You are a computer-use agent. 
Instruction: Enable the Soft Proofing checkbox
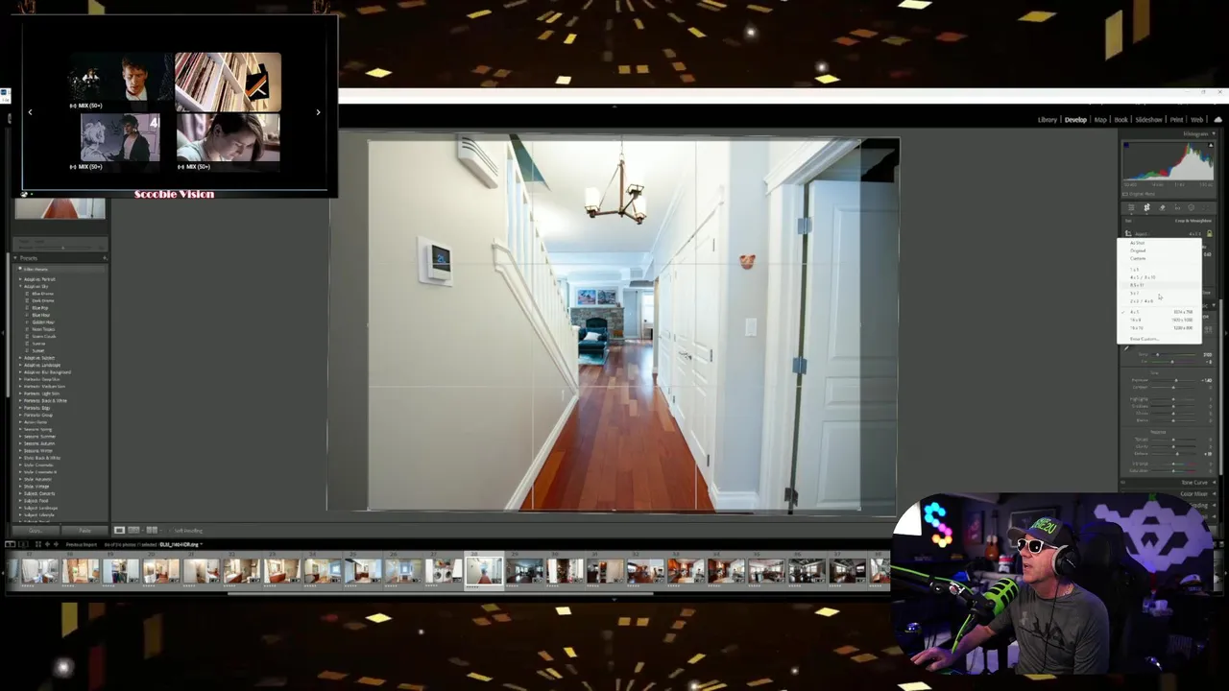pos(170,530)
